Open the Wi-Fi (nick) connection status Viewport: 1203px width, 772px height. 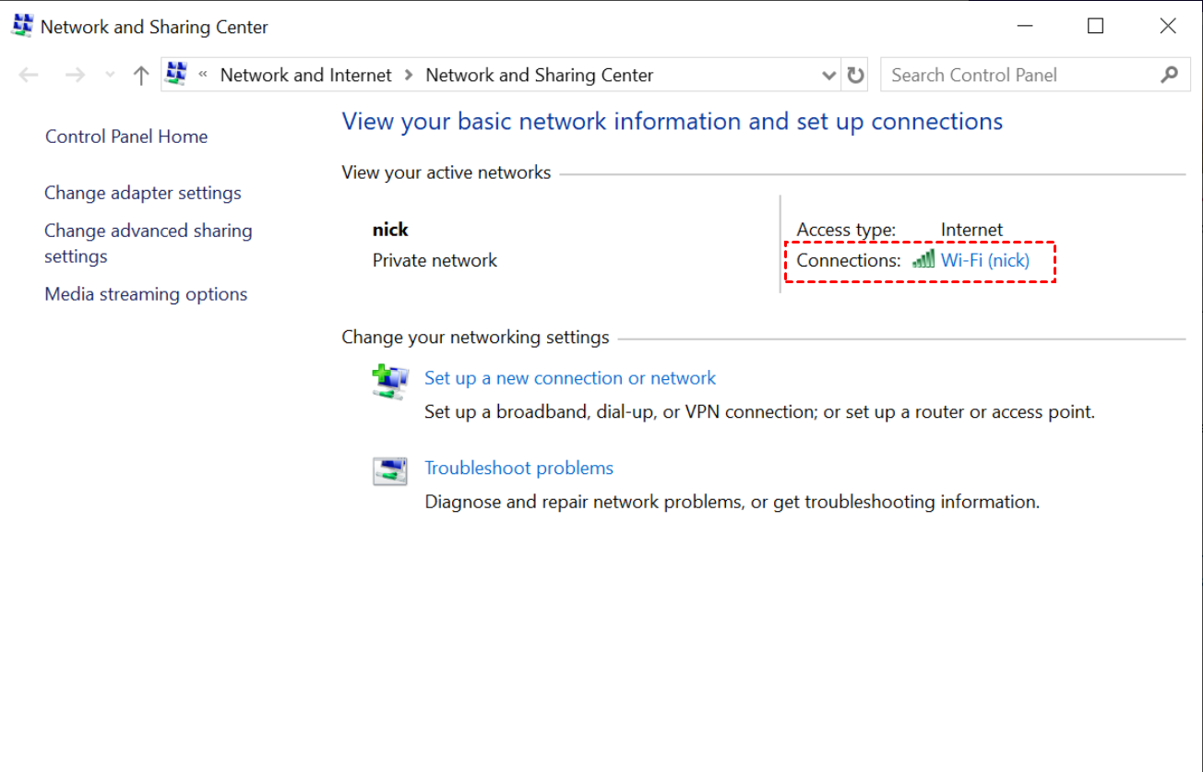pyautogui.click(x=984, y=260)
